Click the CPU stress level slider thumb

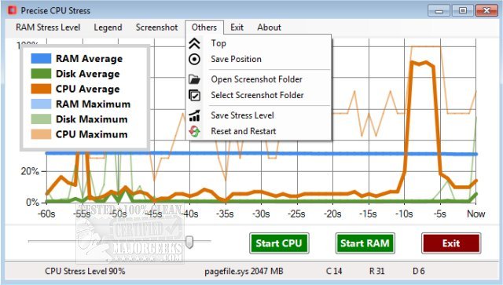(189, 242)
